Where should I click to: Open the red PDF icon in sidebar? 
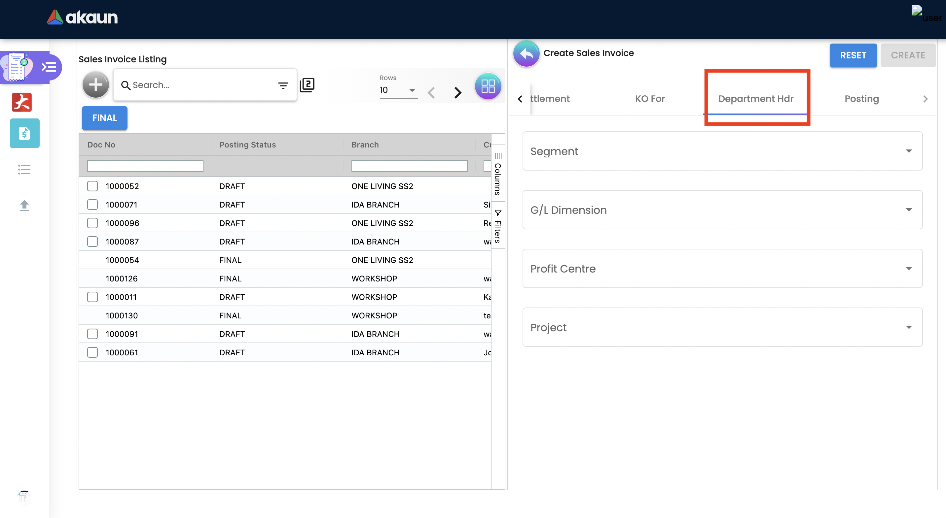click(22, 102)
